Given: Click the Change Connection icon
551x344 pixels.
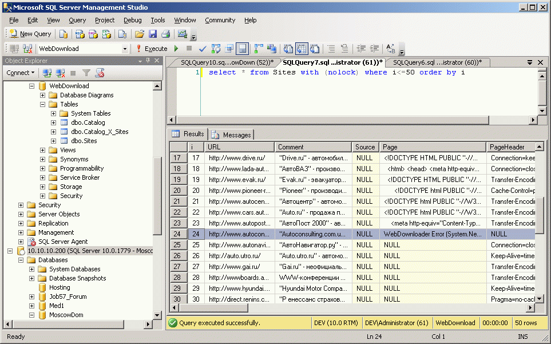Looking at the screenshot, I should [x=27, y=49].
